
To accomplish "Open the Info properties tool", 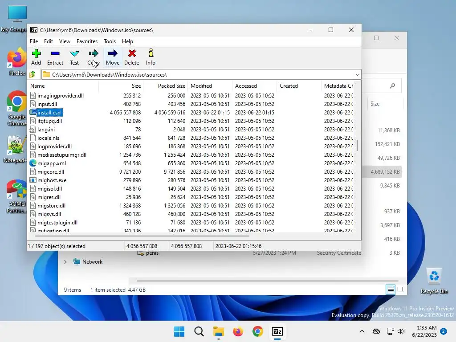I will (151, 57).
